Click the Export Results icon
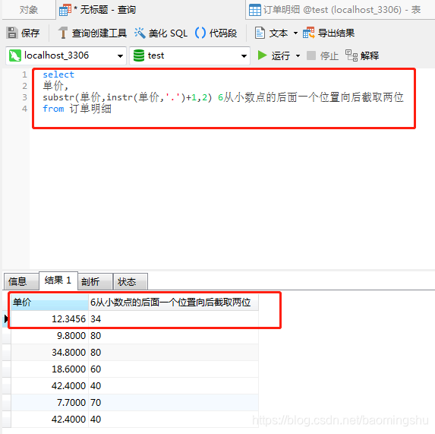Image resolution: width=435 pixels, height=434 pixels. [x=308, y=33]
